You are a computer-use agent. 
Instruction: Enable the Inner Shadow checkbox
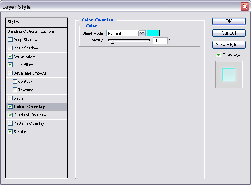tap(10, 48)
